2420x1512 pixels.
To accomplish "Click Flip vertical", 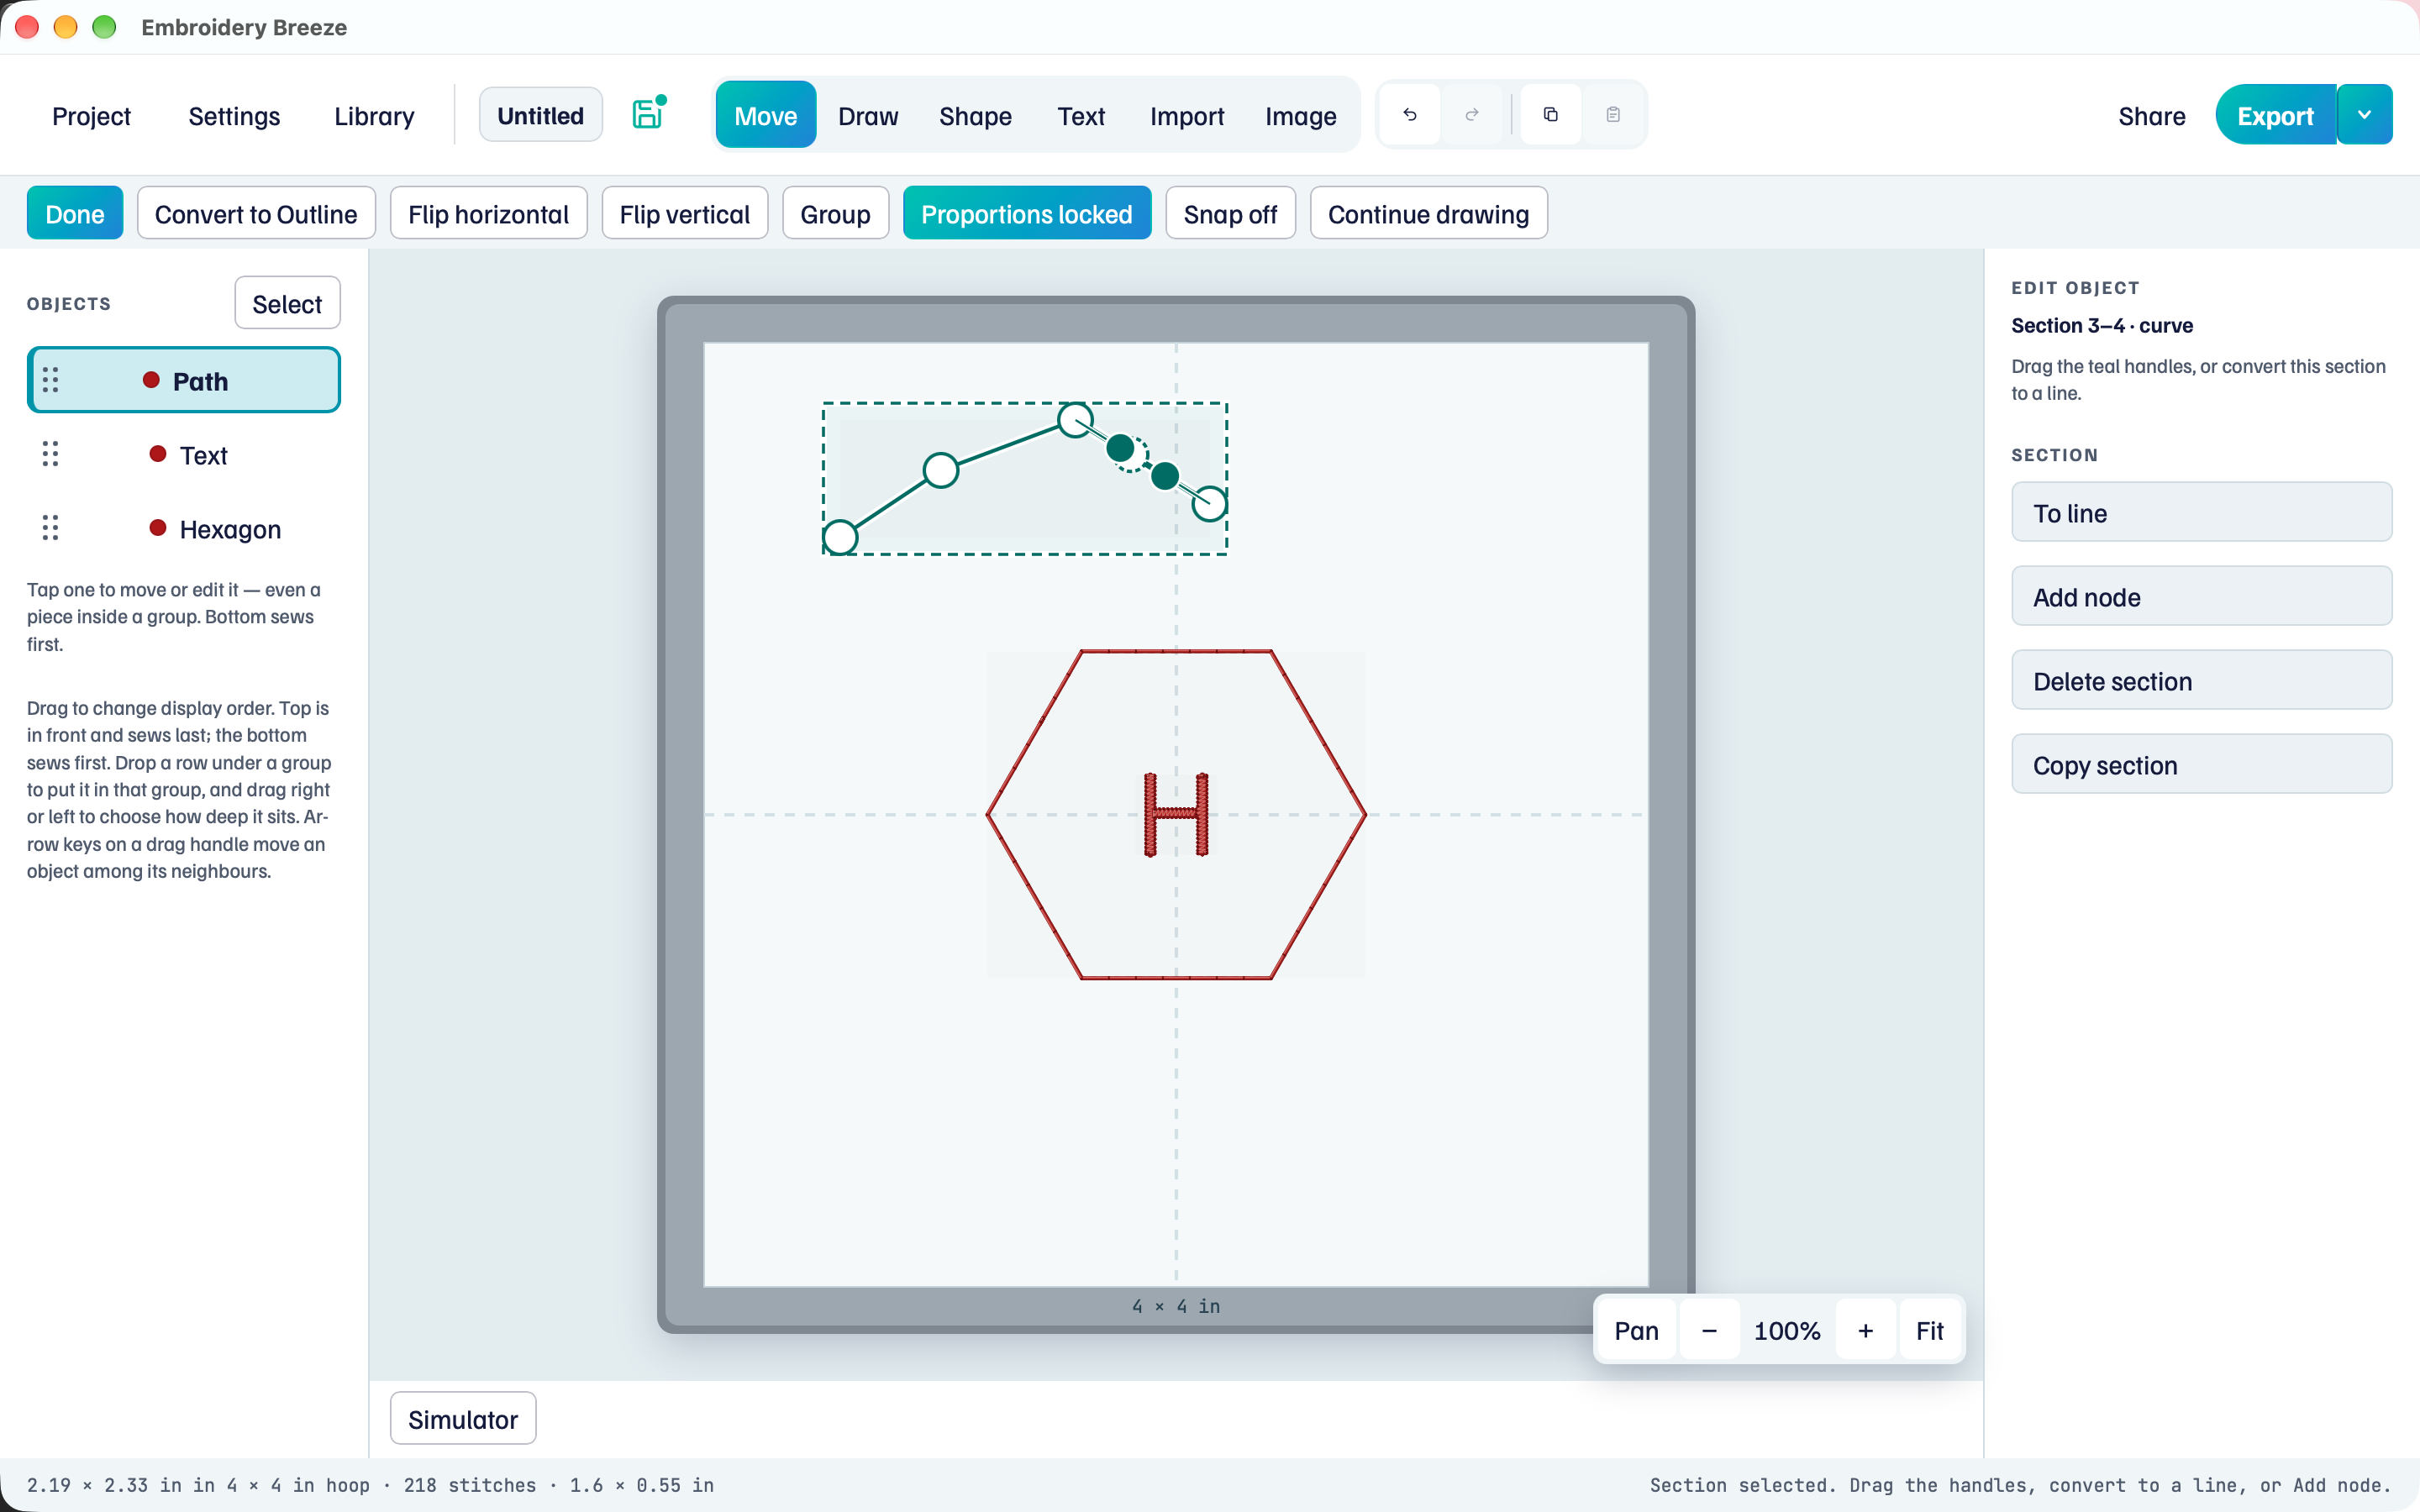I will 684,213.
